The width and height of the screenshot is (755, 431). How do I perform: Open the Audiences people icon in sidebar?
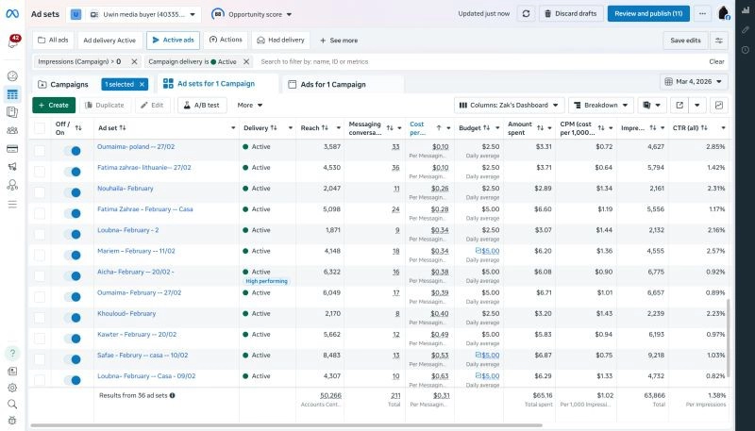pyautogui.click(x=12, y=130)
